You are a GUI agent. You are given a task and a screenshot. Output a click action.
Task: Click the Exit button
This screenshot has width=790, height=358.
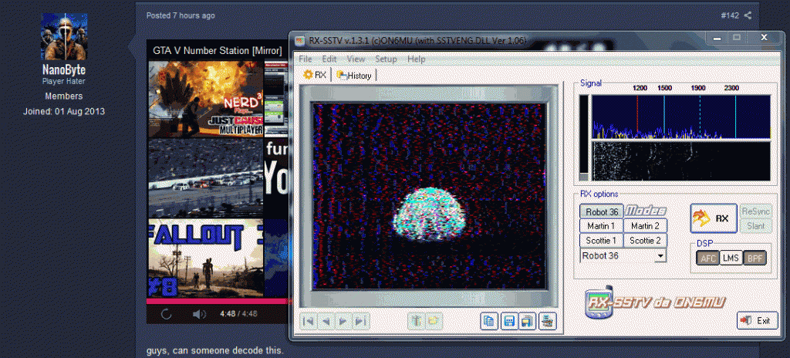(758, 320)
